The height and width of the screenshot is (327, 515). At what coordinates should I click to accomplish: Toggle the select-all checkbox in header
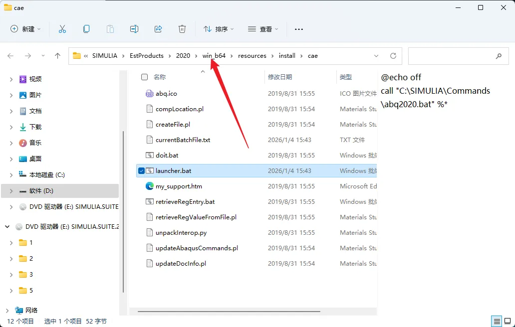coord(144,77)
